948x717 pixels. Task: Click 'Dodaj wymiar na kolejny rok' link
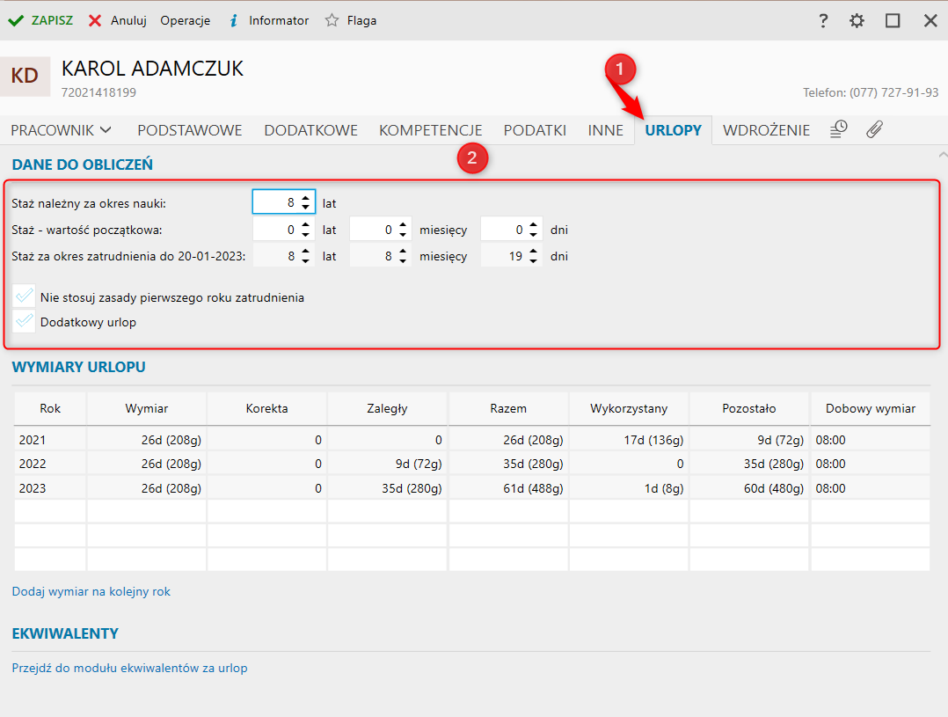[91, 591]
